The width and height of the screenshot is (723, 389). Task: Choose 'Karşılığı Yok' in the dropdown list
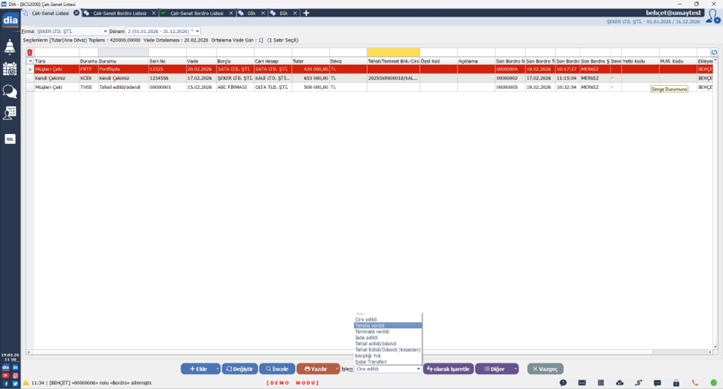tap(368, 355)
